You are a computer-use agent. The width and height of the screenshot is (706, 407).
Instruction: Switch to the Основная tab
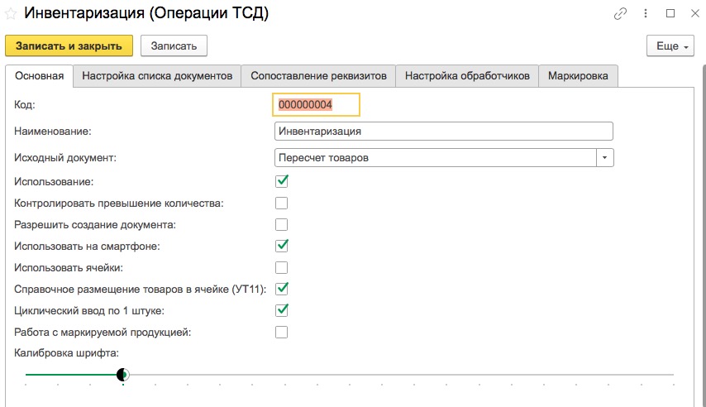[39, 76]
